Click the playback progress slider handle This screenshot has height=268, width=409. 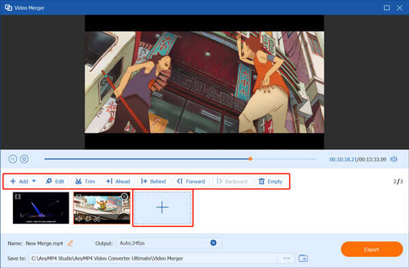tap(250, 159)
